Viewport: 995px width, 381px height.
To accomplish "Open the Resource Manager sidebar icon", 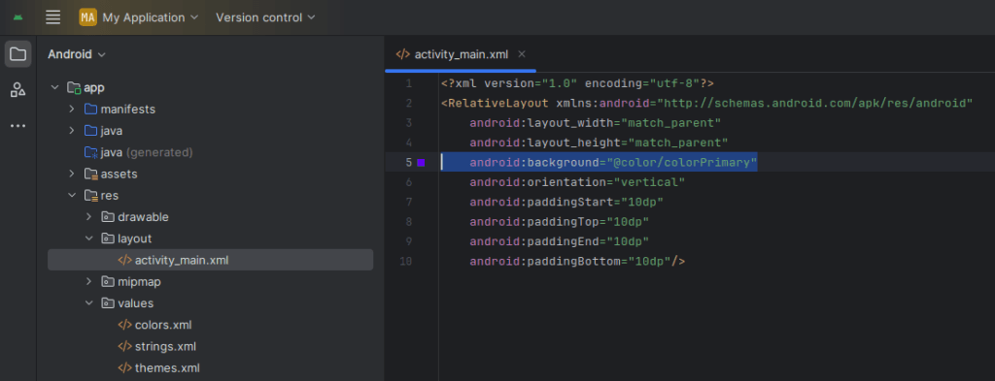I will (x=17, y=90).
